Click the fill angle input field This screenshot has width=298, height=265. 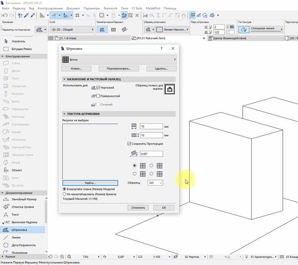[151, 154]
